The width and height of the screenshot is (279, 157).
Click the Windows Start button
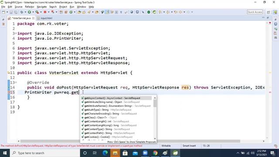[x=5, y=153]
